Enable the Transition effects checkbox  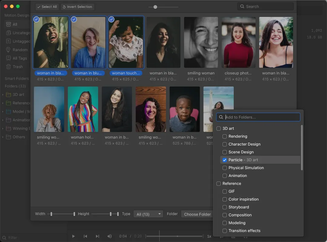click(x=225, y=231)
